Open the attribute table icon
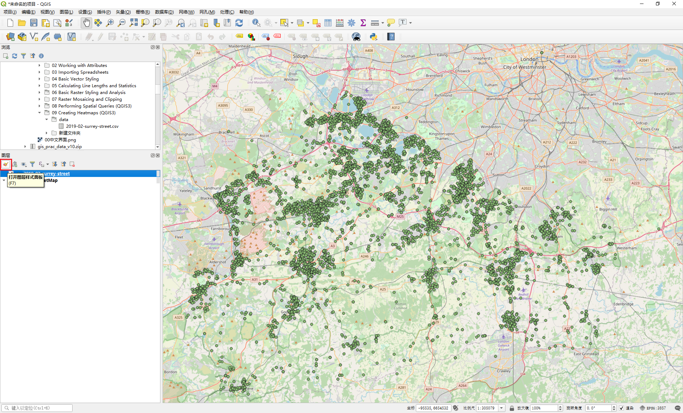The width and height of the screenshot is (683, 413). (x=328, y=23)
